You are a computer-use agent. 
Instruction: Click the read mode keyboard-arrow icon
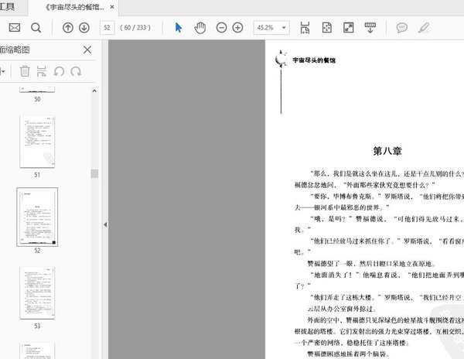point(370,28)
